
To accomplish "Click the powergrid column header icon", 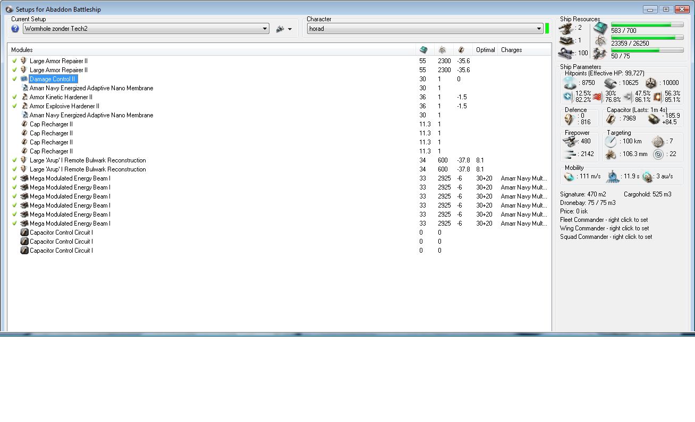I will (x=442, y=50).
